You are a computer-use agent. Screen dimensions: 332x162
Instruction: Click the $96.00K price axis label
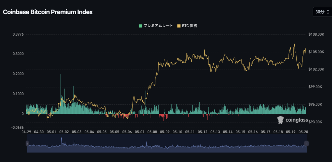pyautogui.click(x=315, y=104)
